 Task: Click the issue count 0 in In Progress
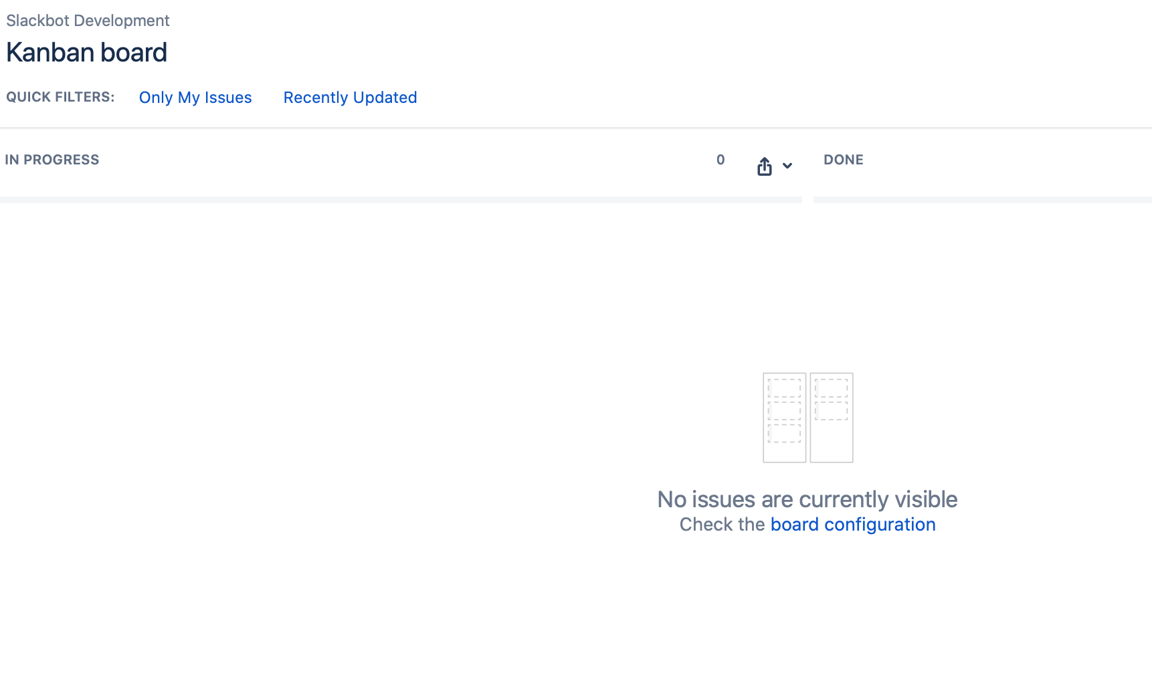(x=721, y=160)
